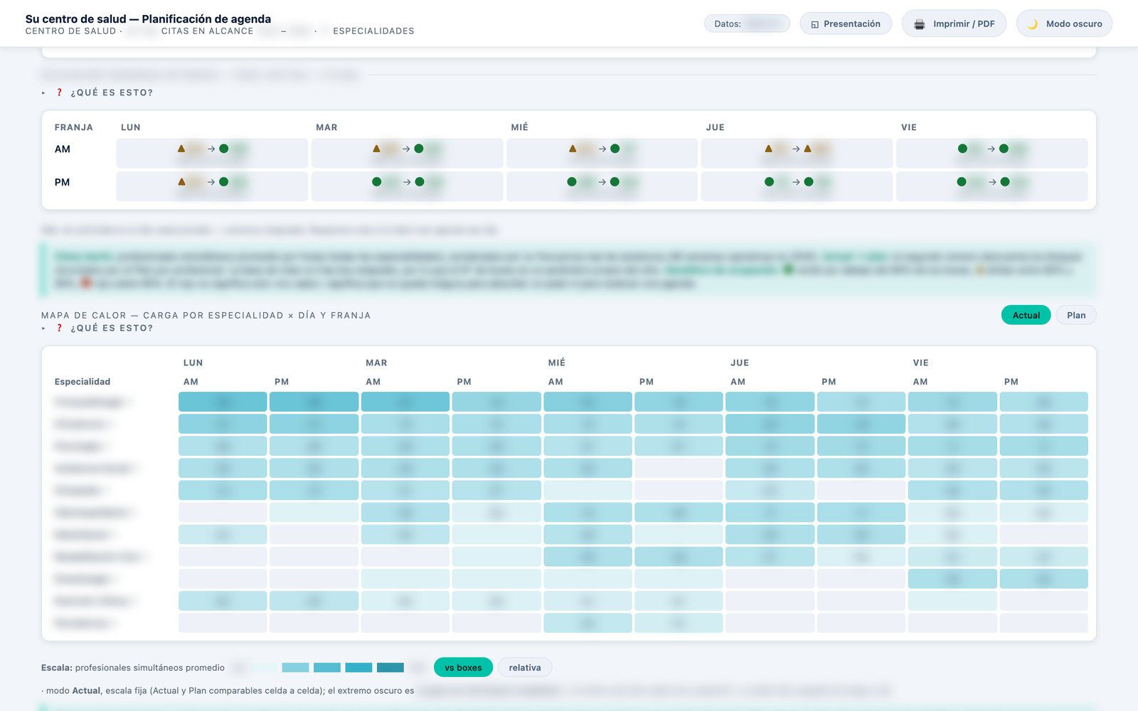Expand the first ¿Qué es esto? disclosure triangle

(x=43, y=93)
